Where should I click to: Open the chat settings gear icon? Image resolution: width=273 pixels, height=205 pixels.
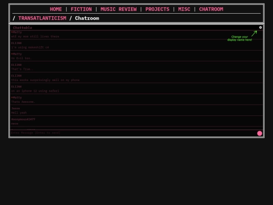click(x=260, y=27)
